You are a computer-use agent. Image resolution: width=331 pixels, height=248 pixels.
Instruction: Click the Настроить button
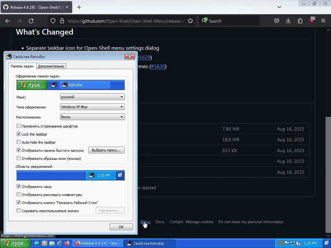tap(110, 211)
